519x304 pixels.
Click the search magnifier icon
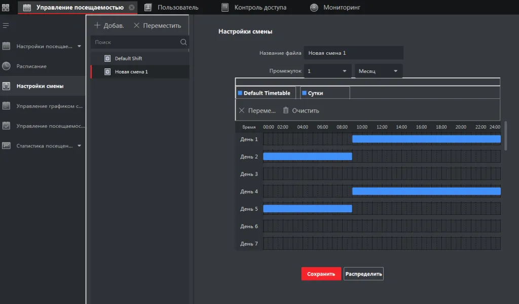183,43
